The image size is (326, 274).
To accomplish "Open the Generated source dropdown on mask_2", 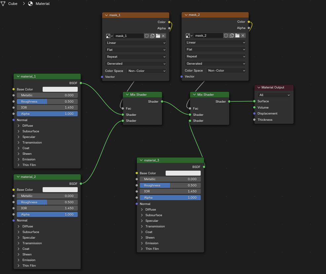I will 215,63.
